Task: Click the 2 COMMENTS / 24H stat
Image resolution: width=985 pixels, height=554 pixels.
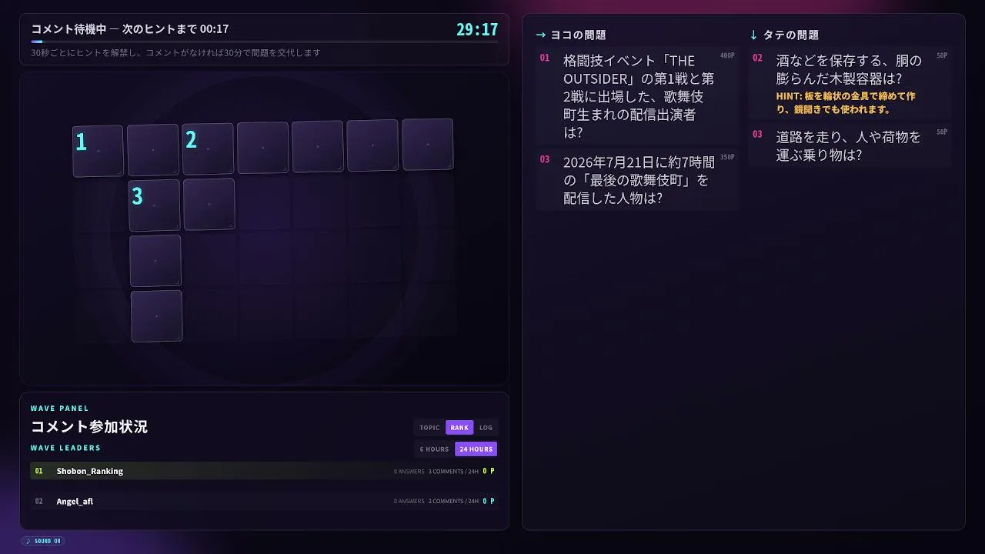Action: coord(453,501)
